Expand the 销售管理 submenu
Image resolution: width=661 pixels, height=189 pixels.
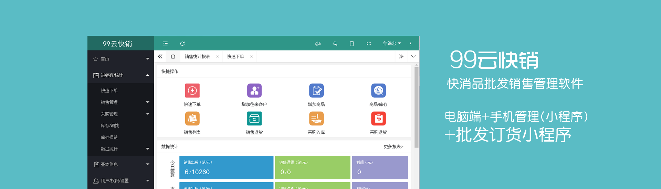point(120,102)
